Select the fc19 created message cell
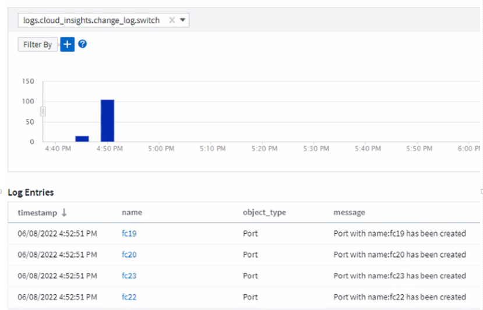Screen dimensions: 483x310 coord(399,234)
